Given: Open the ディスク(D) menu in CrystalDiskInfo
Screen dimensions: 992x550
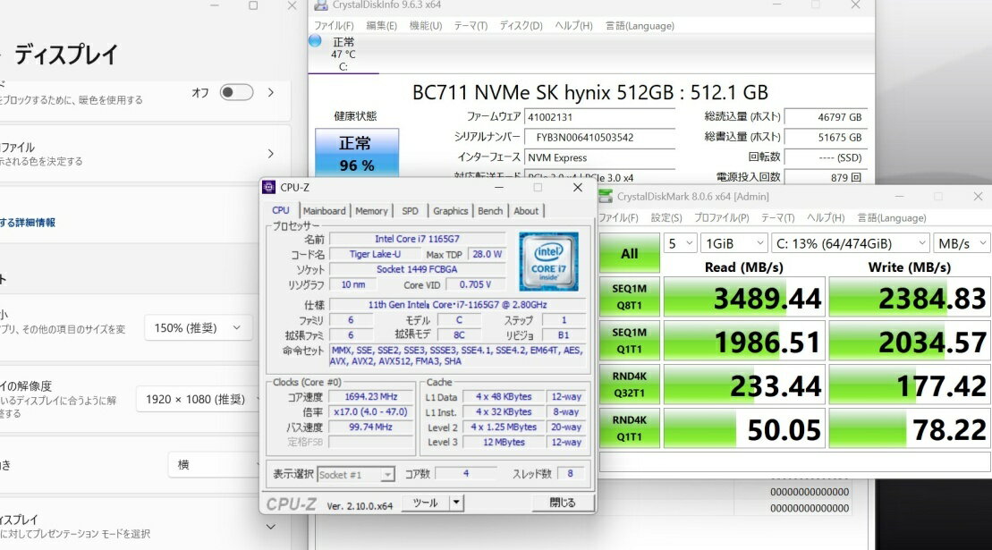Looking at the screenshot, I should pyautogui.click(x=521, y=26).
